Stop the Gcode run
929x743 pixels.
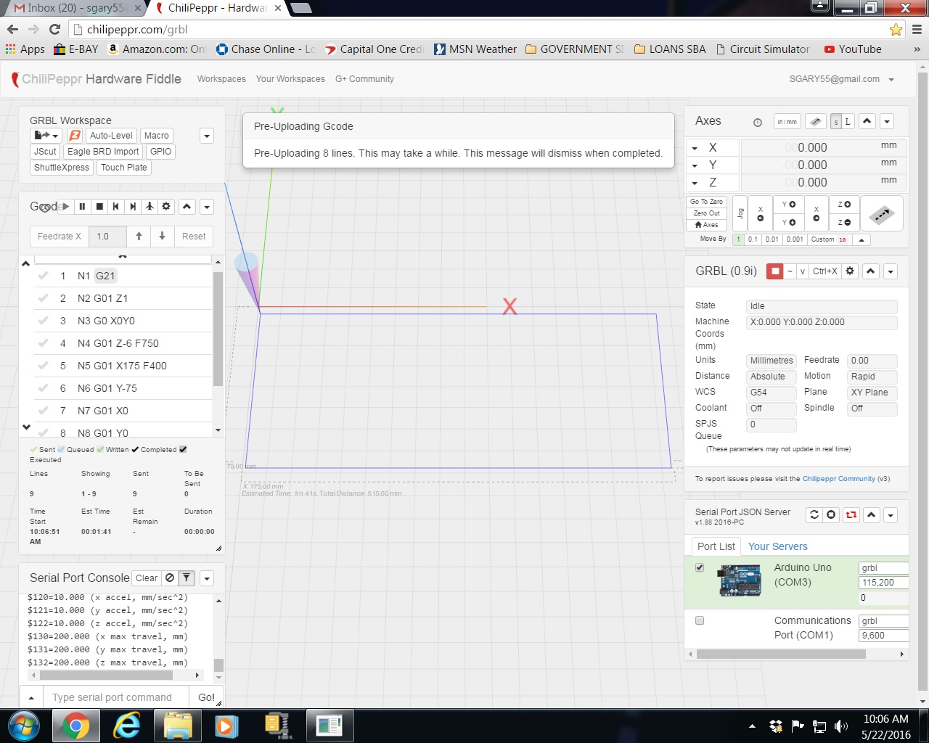[99, 207]
